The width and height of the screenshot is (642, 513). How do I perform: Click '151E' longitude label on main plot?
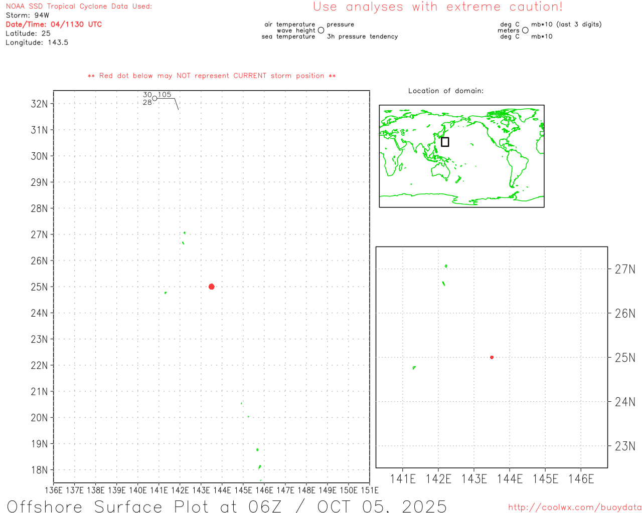[x=370, y=490]
